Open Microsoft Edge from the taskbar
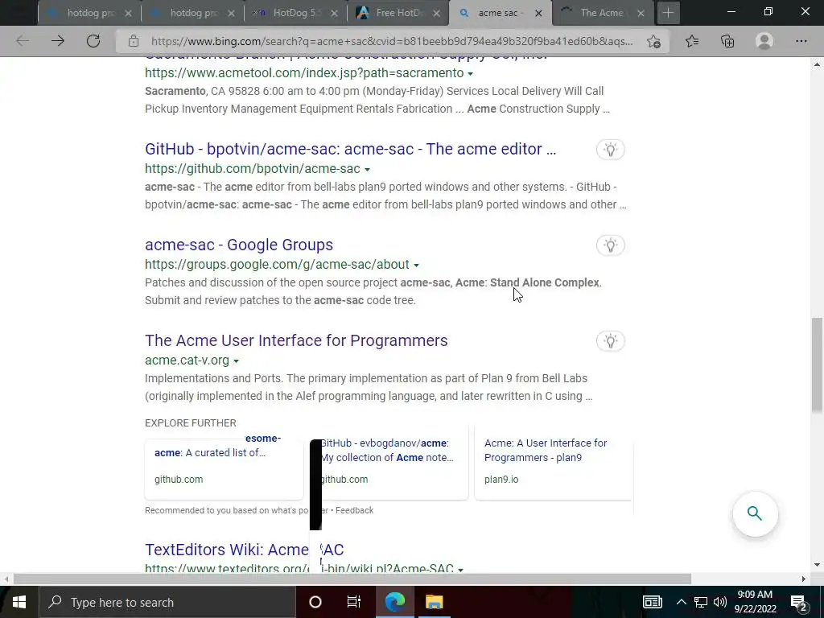 394,602
